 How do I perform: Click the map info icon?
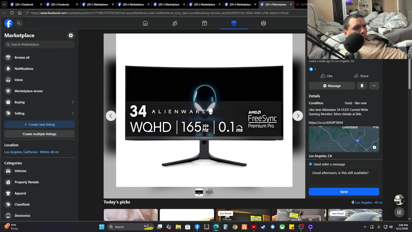pyautogui.click(x=374, y=147)
